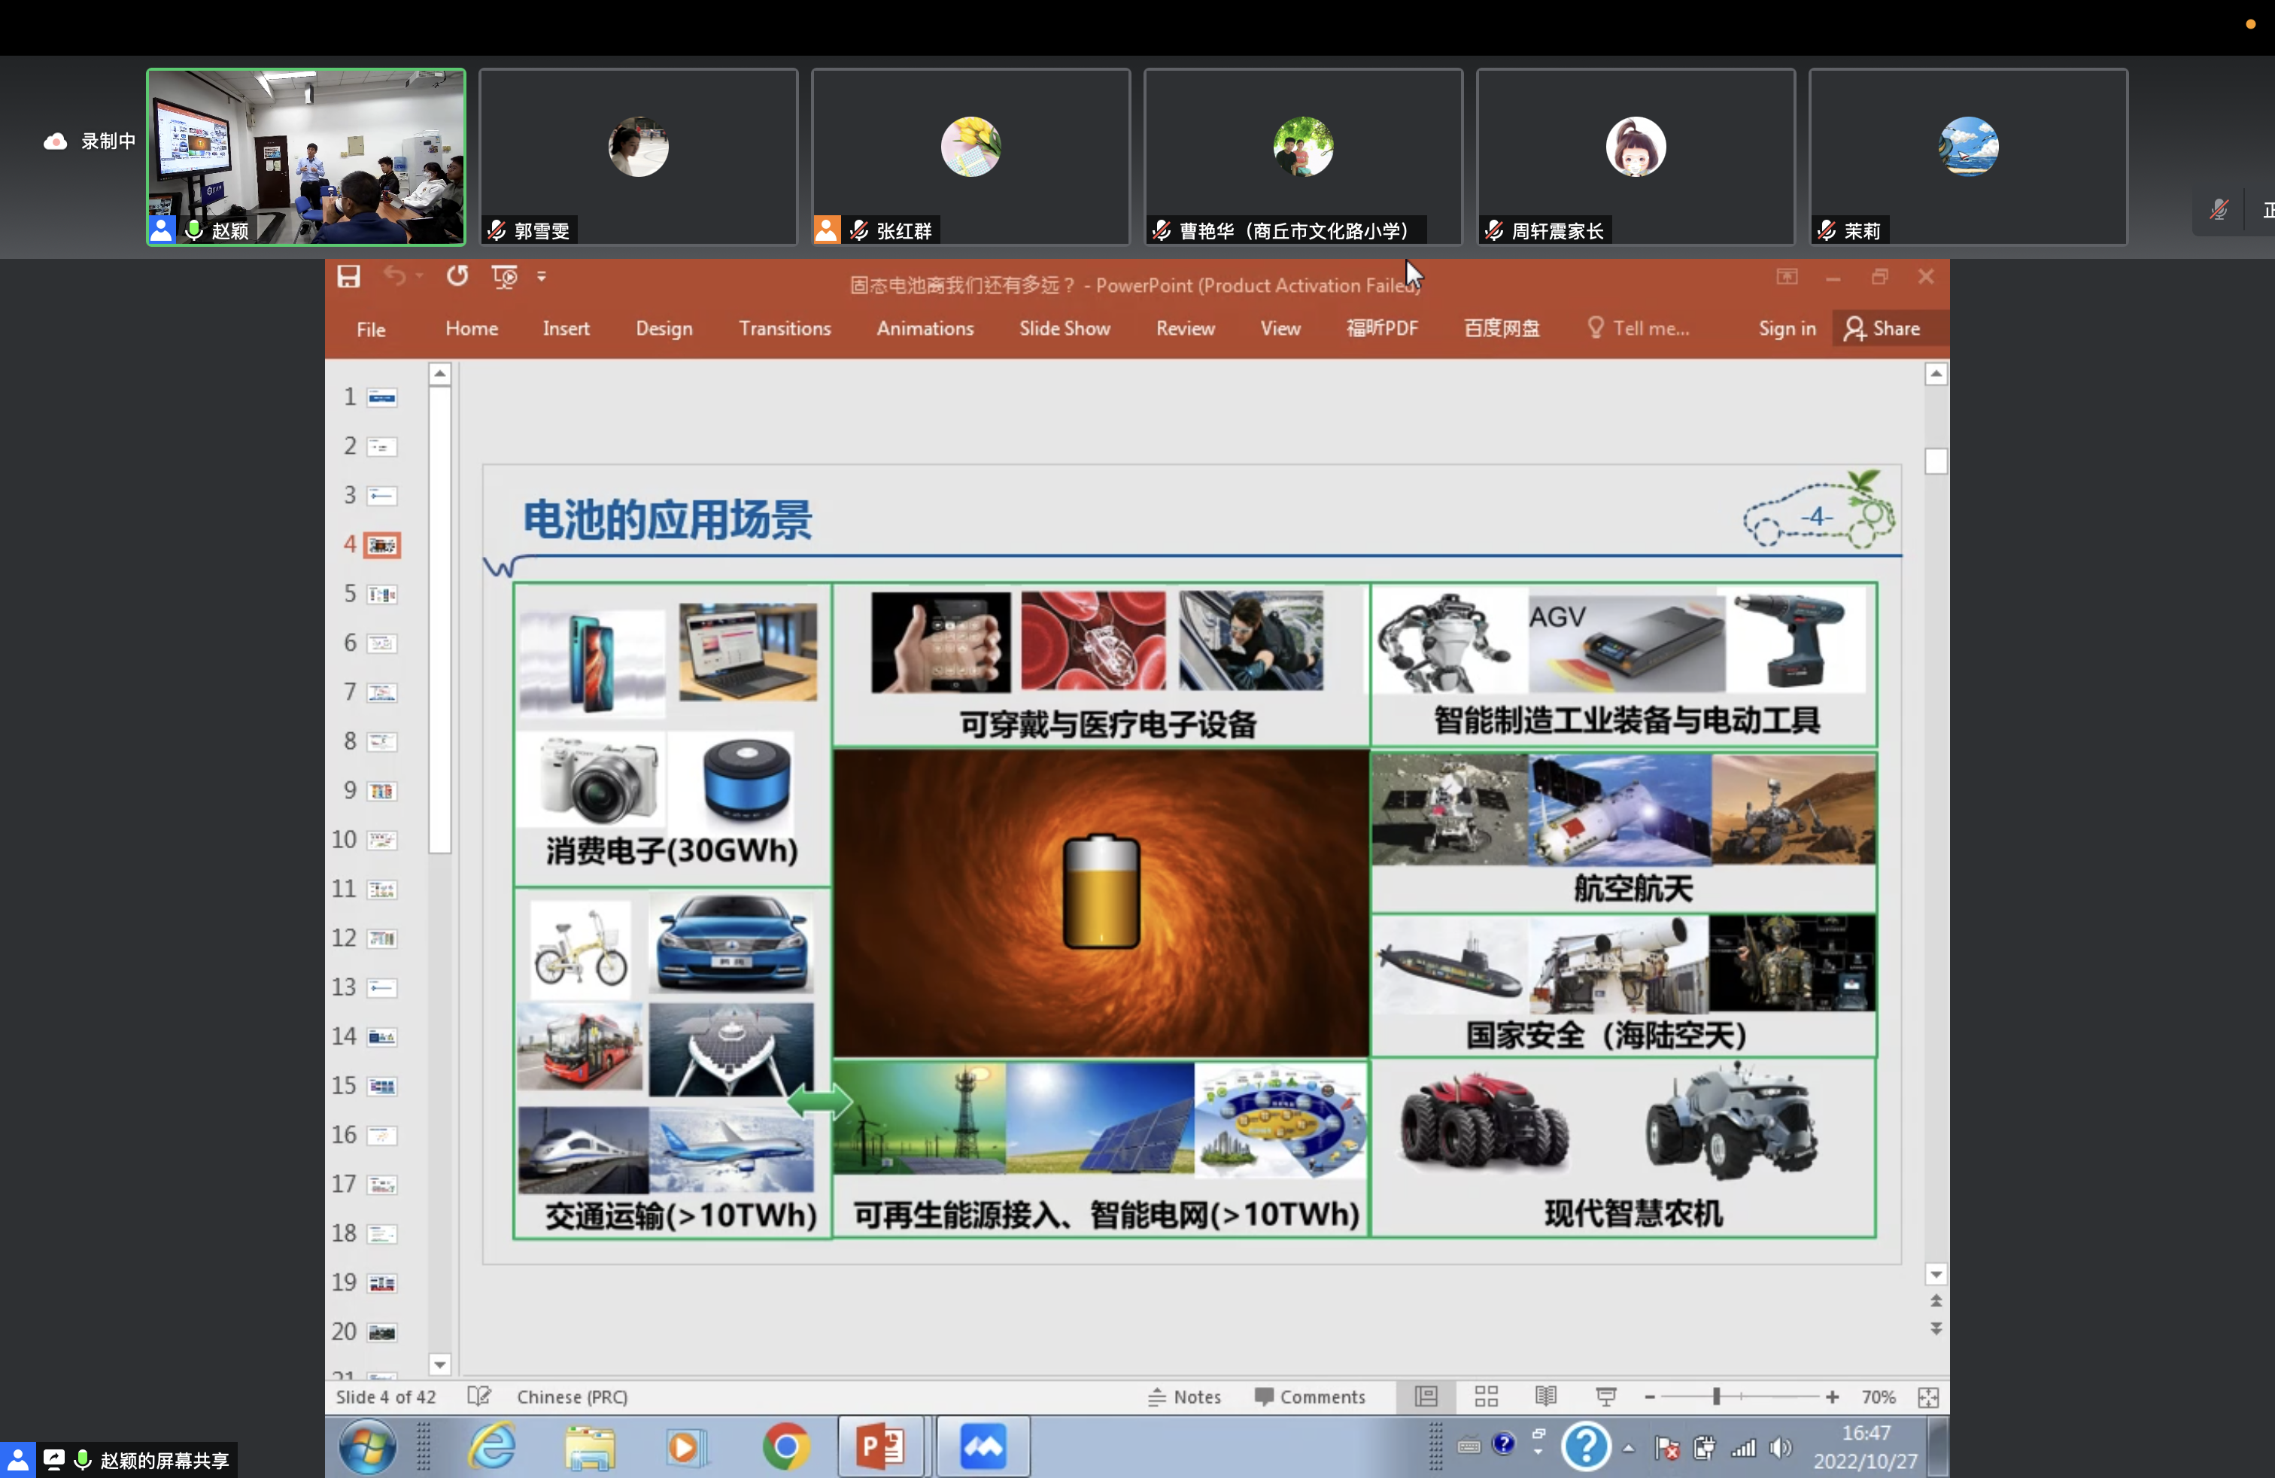
Task: Click the Sign in link
Action: [1787, 328]
